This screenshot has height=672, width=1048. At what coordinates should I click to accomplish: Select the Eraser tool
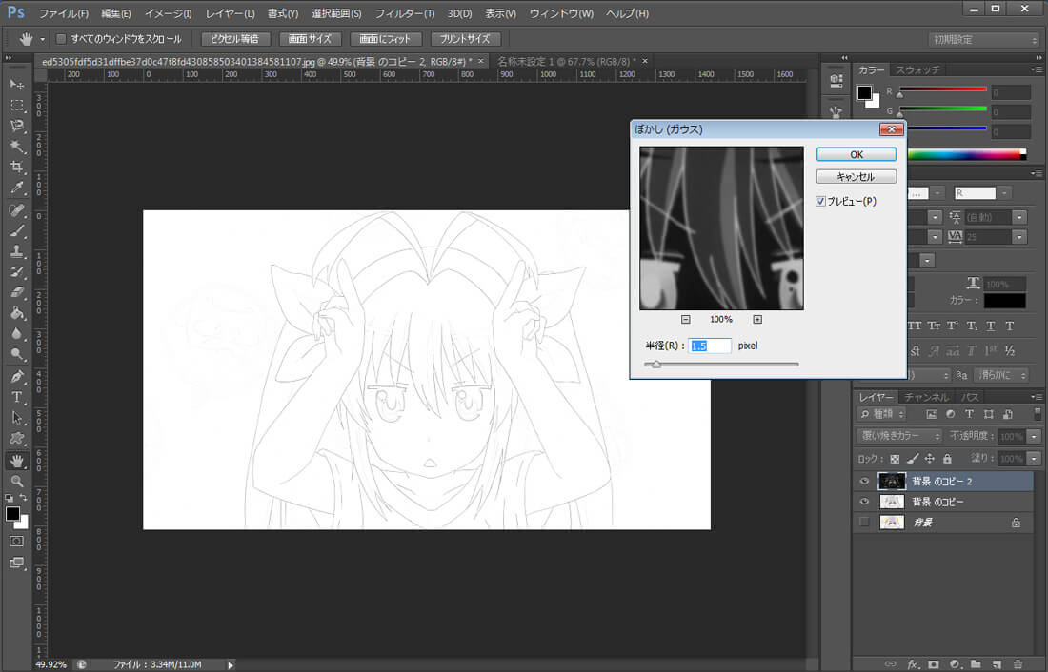tap(17, 292)
